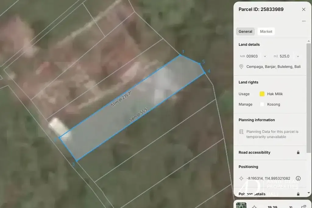Toggle the 3D view button
Screen dimensions: 312x208
pyautogui.click(x=290, y=207)
